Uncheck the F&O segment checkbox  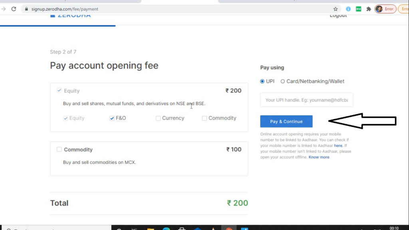point(112,118)
